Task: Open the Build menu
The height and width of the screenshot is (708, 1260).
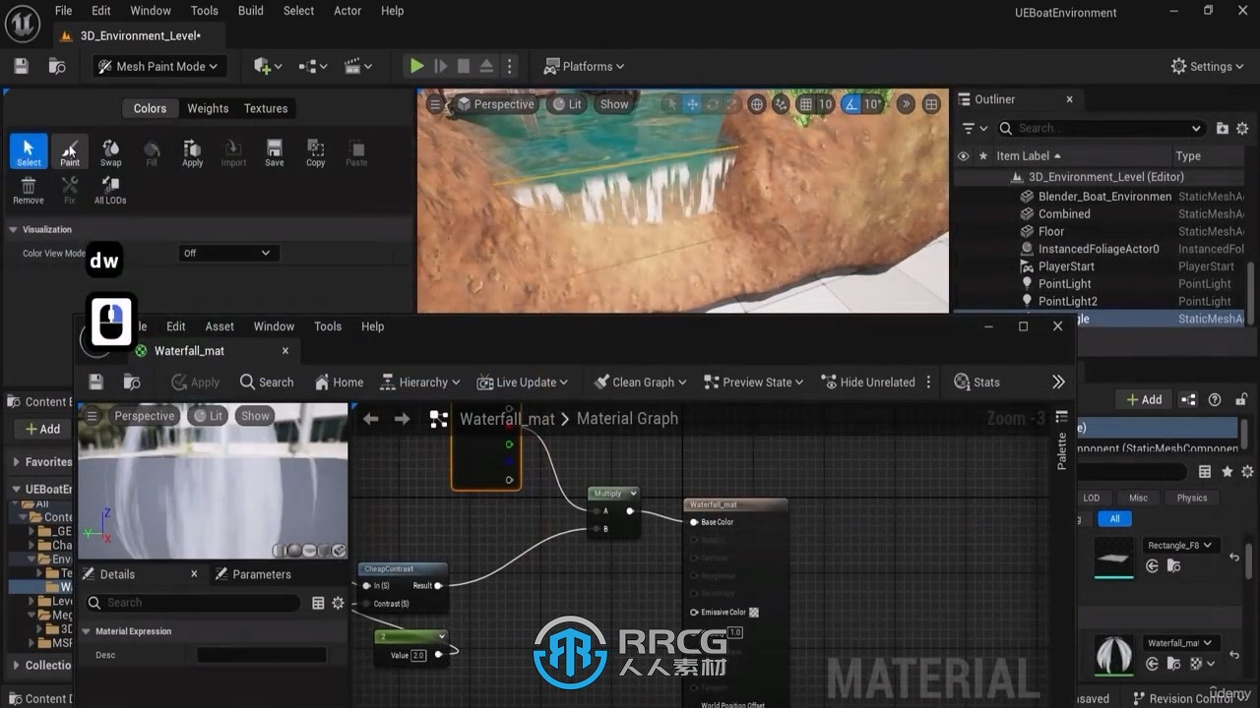Action: 251,11
